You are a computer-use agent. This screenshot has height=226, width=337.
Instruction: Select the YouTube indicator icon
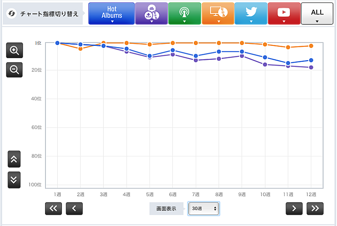pyautogui.click(x=284, y=13)
